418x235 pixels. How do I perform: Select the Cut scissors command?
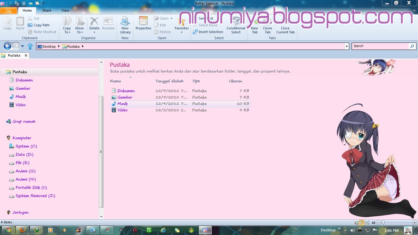(34, 18)
